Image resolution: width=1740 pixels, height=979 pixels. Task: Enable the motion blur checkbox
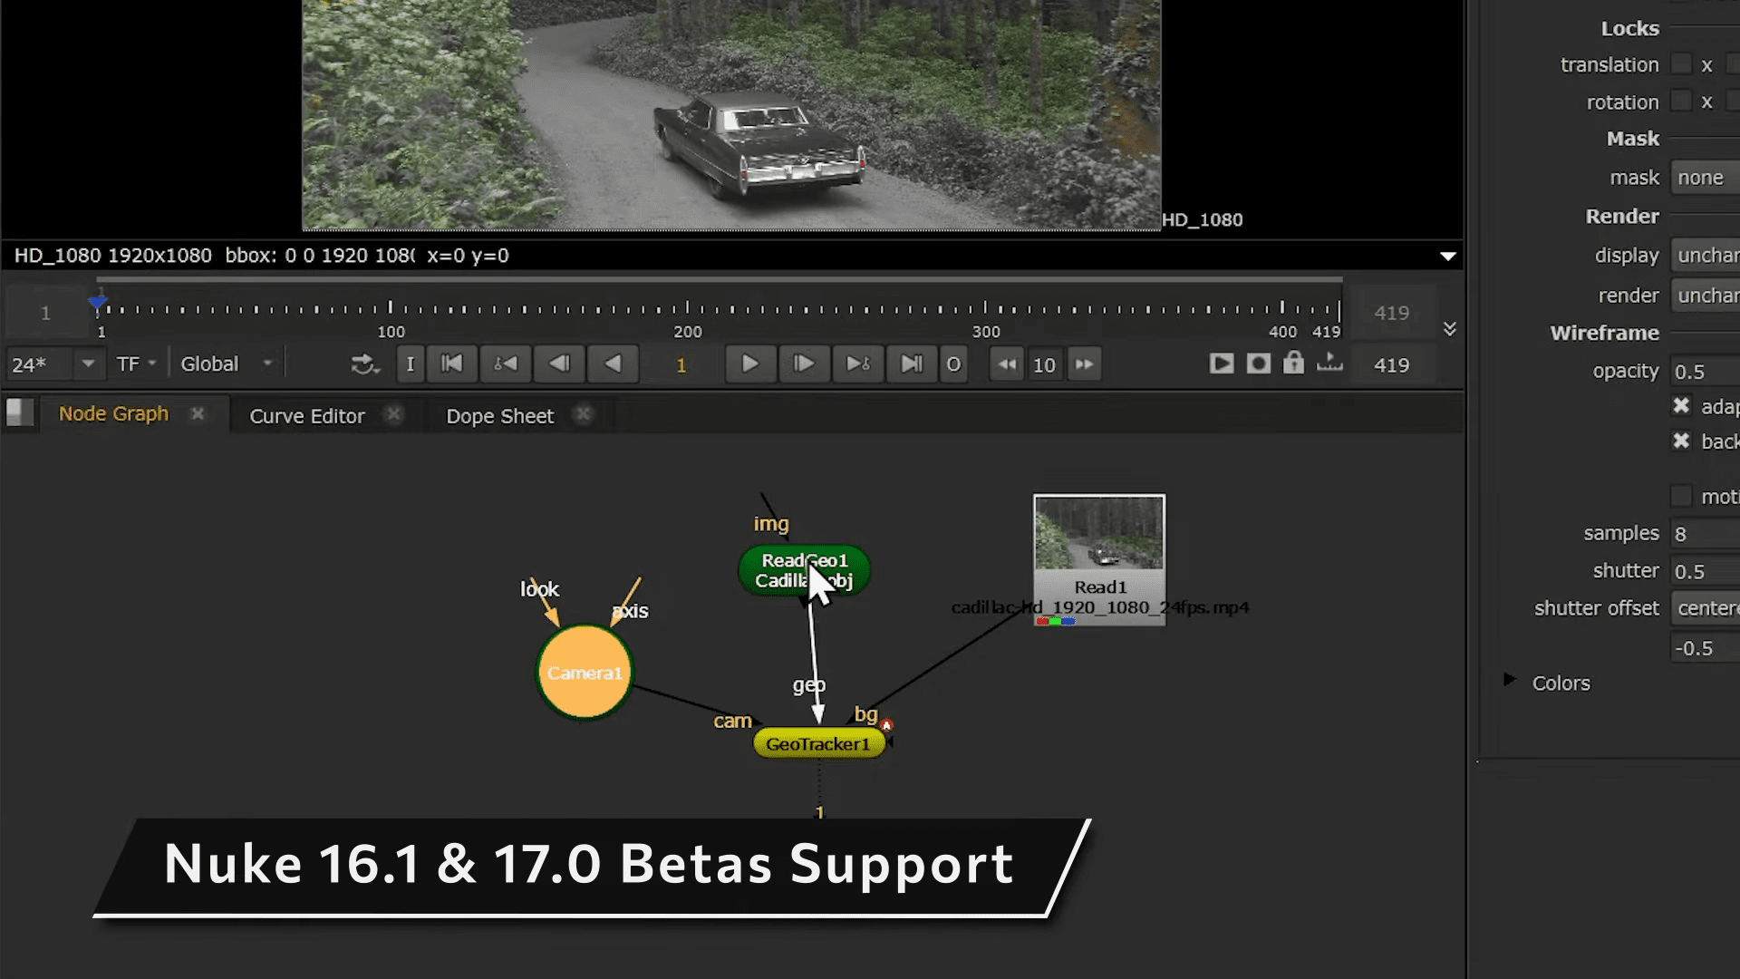click(x=1681, y=496)
